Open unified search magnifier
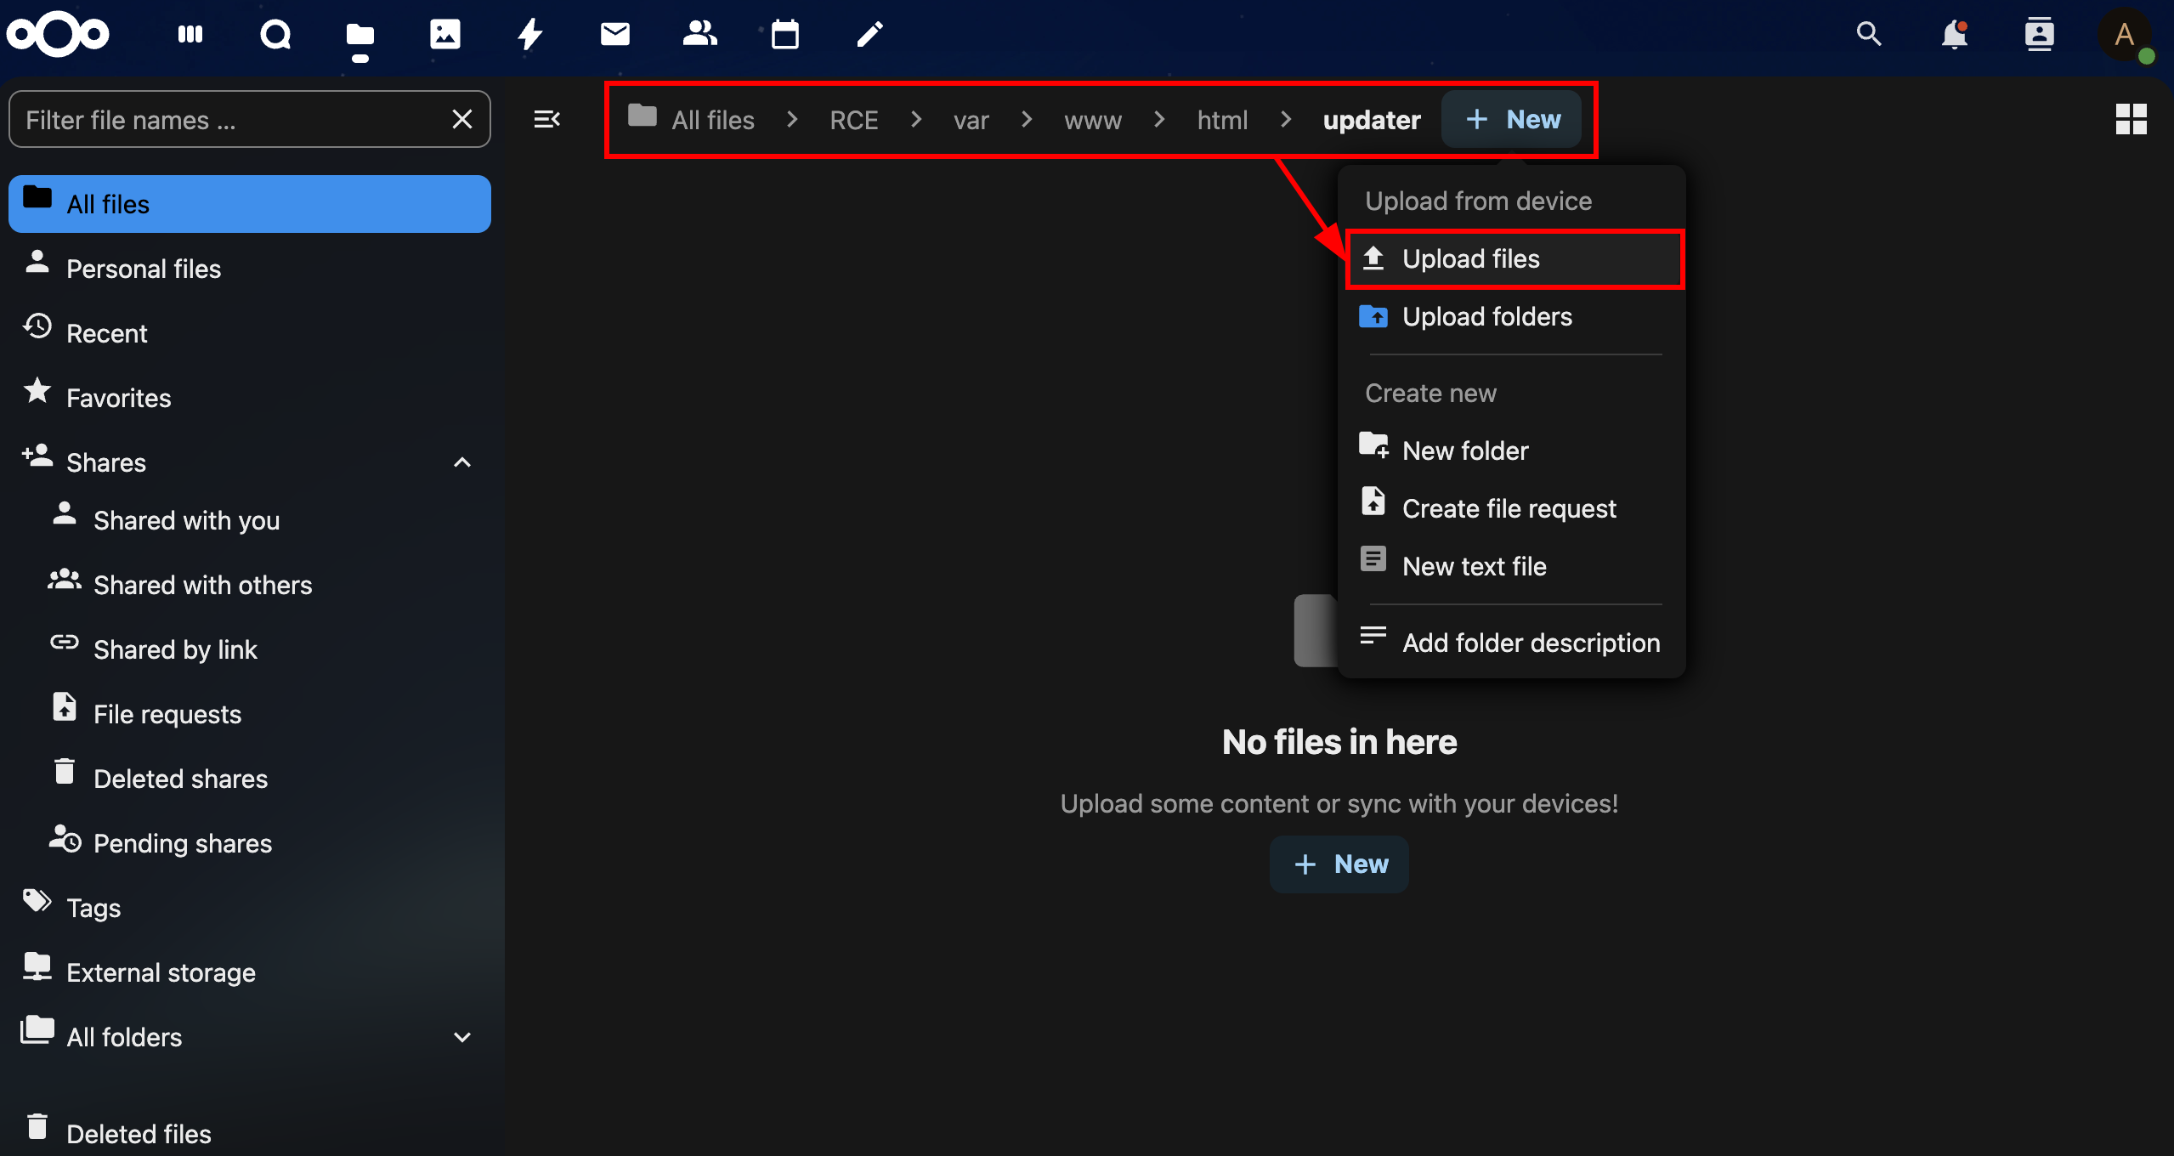2174x1156 pixels. point(1869,34)
